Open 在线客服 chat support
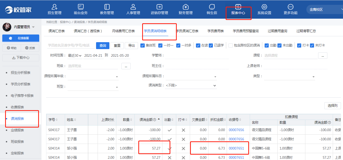This screenshot has width=343, height=160. (x=21, y=38)
